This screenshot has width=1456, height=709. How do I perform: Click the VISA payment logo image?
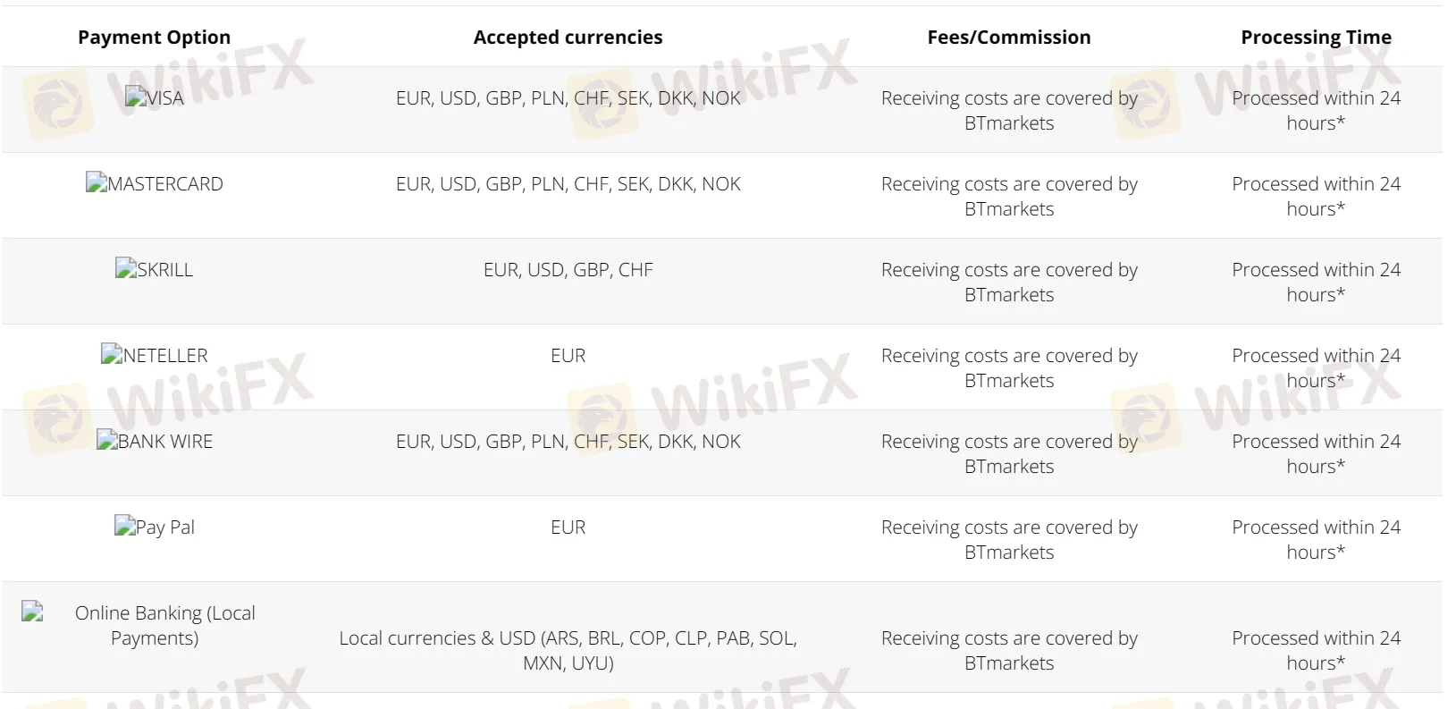coord(154,98)
